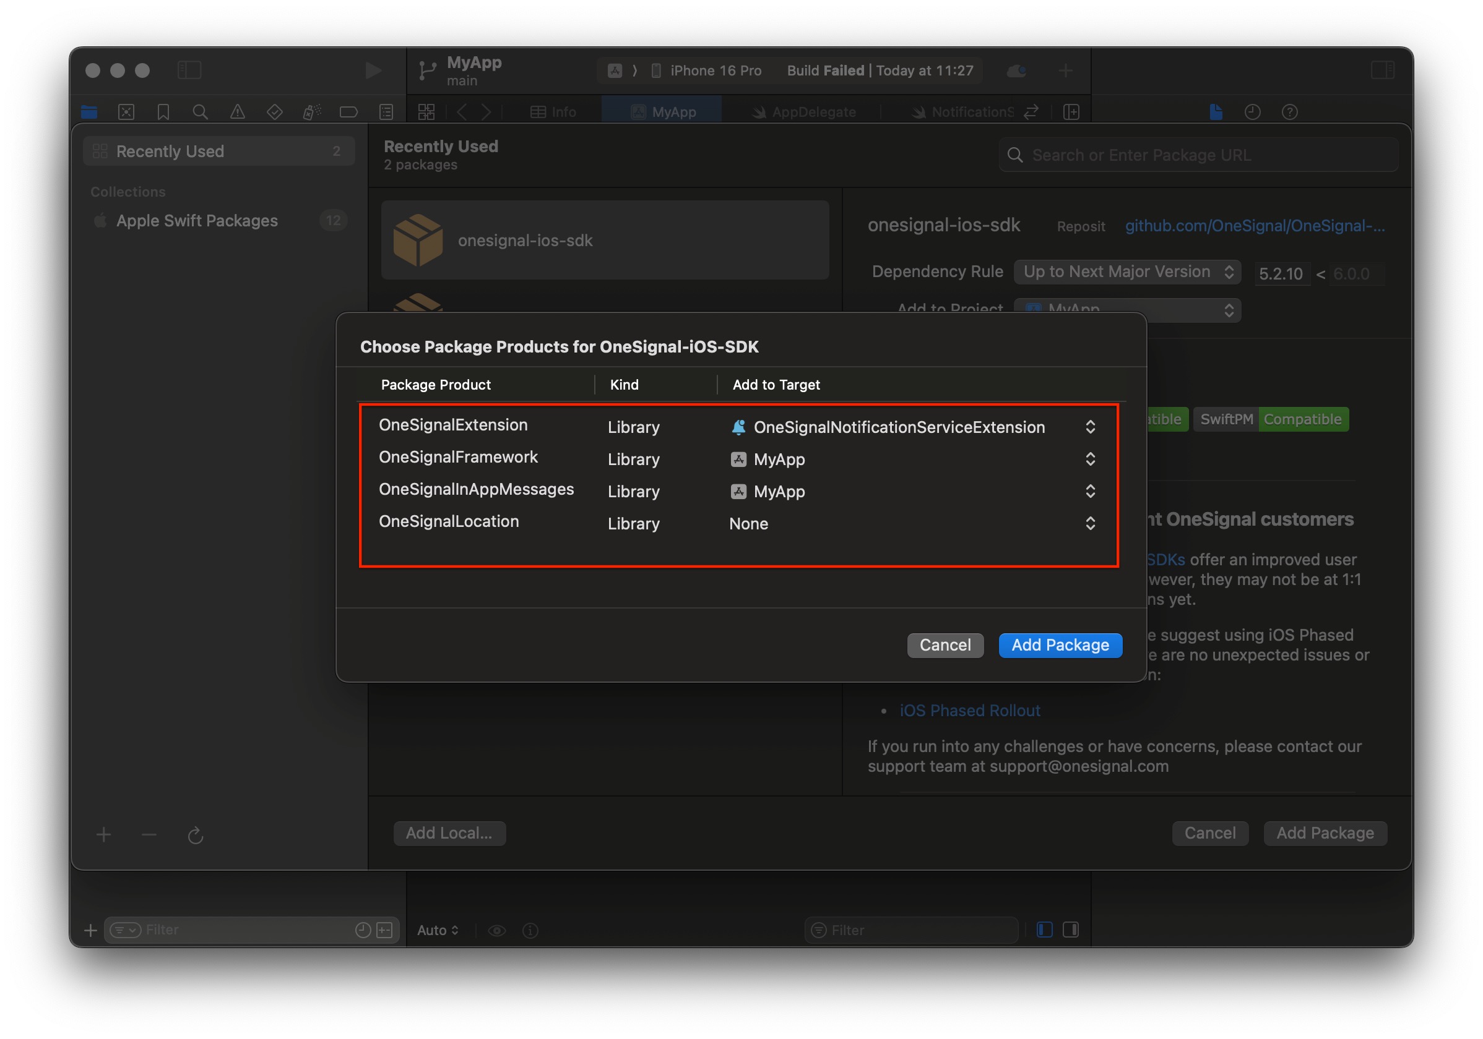Select Apple Swift Packages collection
Screen dimensions: 1483x1039
[x=219, y=221]
